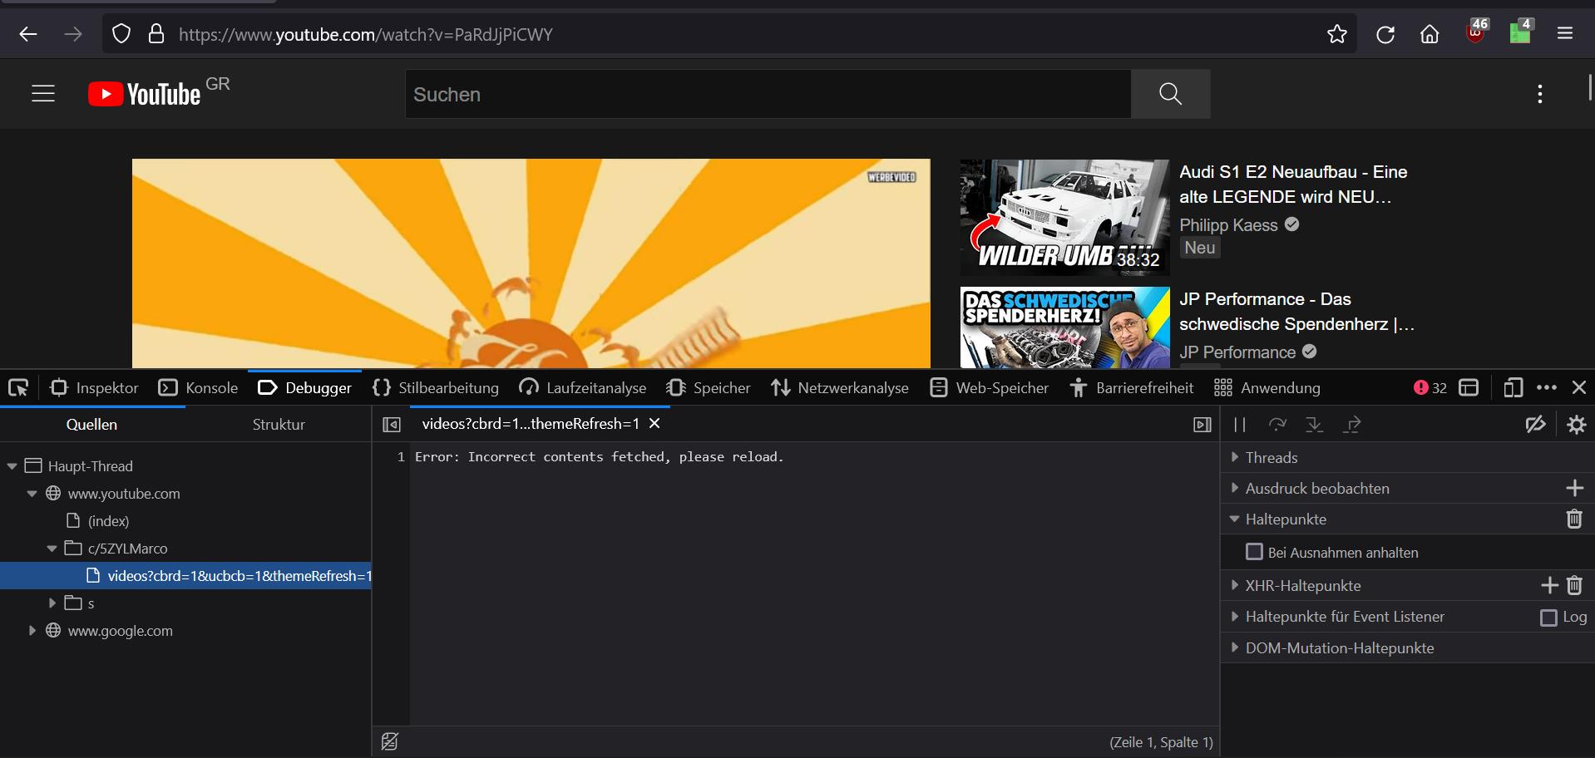Screen dimensions: 1595x758
Task: Expand the Threads section
Action: pos(1236,457)
